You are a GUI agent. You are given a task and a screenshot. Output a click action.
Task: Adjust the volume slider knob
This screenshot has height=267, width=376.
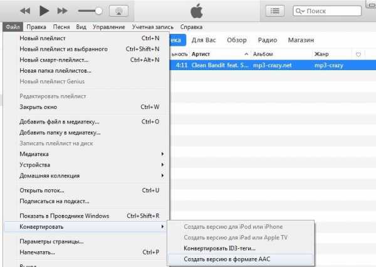pyautogui.click(x=98, y=11)
